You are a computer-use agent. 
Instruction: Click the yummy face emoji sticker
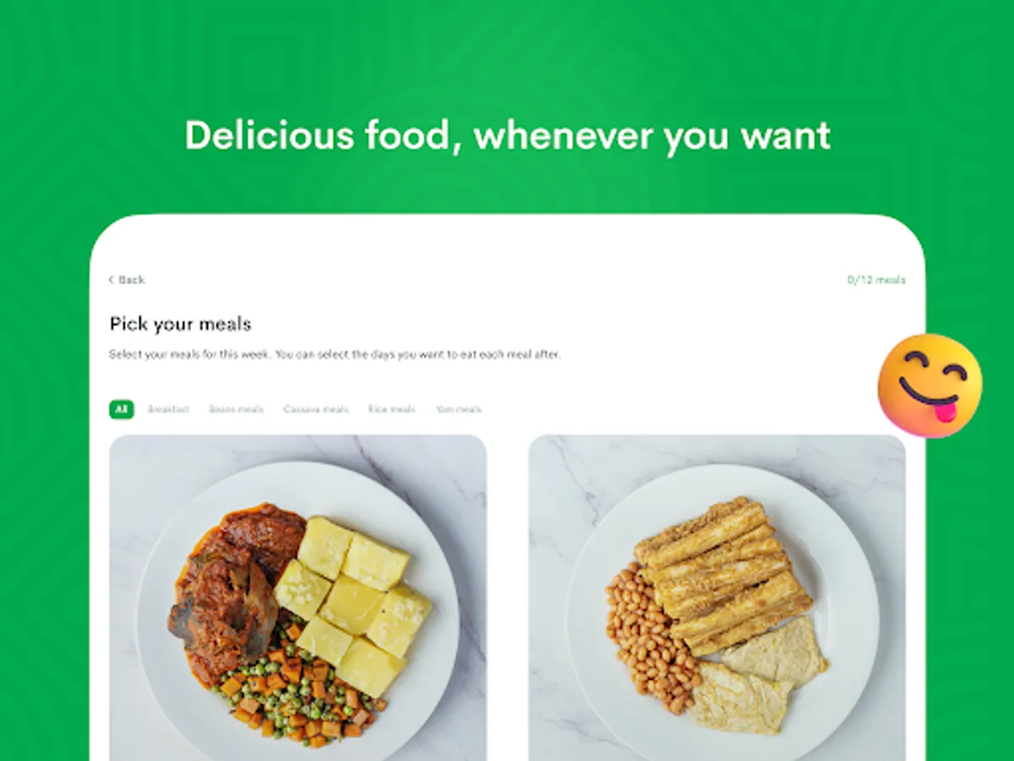pyautogui.click(x=929, y=386)
